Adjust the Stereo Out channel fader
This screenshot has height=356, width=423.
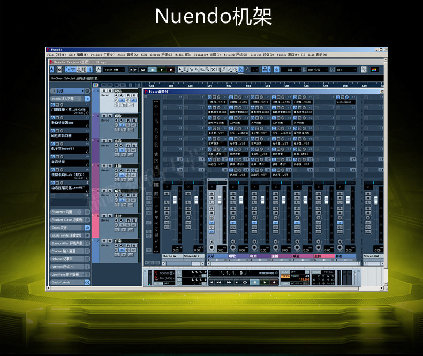(x=376, y=200)
